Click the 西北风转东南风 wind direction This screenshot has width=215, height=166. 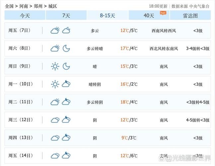coord(164,48)
